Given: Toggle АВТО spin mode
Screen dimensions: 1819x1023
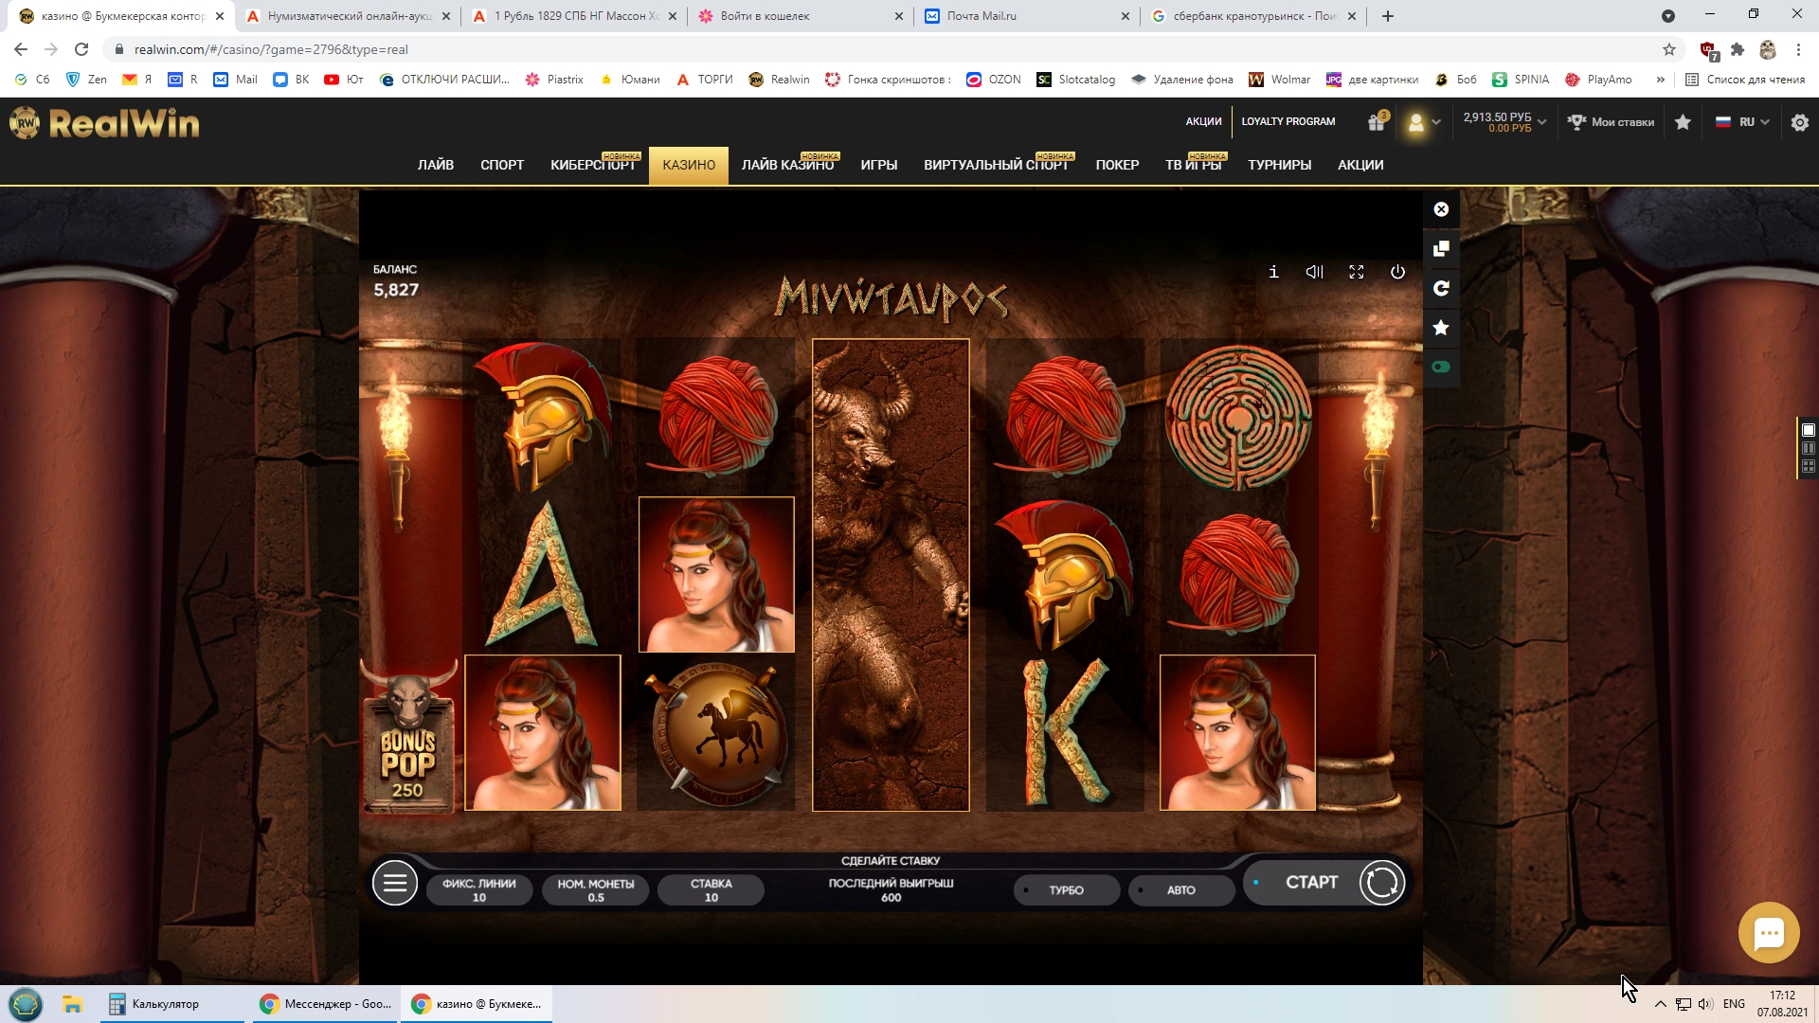Looking at the screenshot, I should 1180,890.
